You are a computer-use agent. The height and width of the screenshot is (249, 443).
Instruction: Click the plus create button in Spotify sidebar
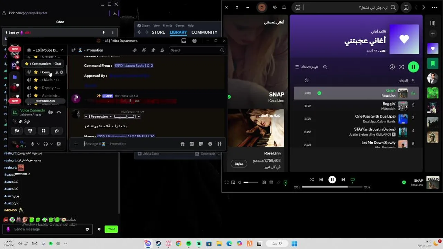coord(433,34)
